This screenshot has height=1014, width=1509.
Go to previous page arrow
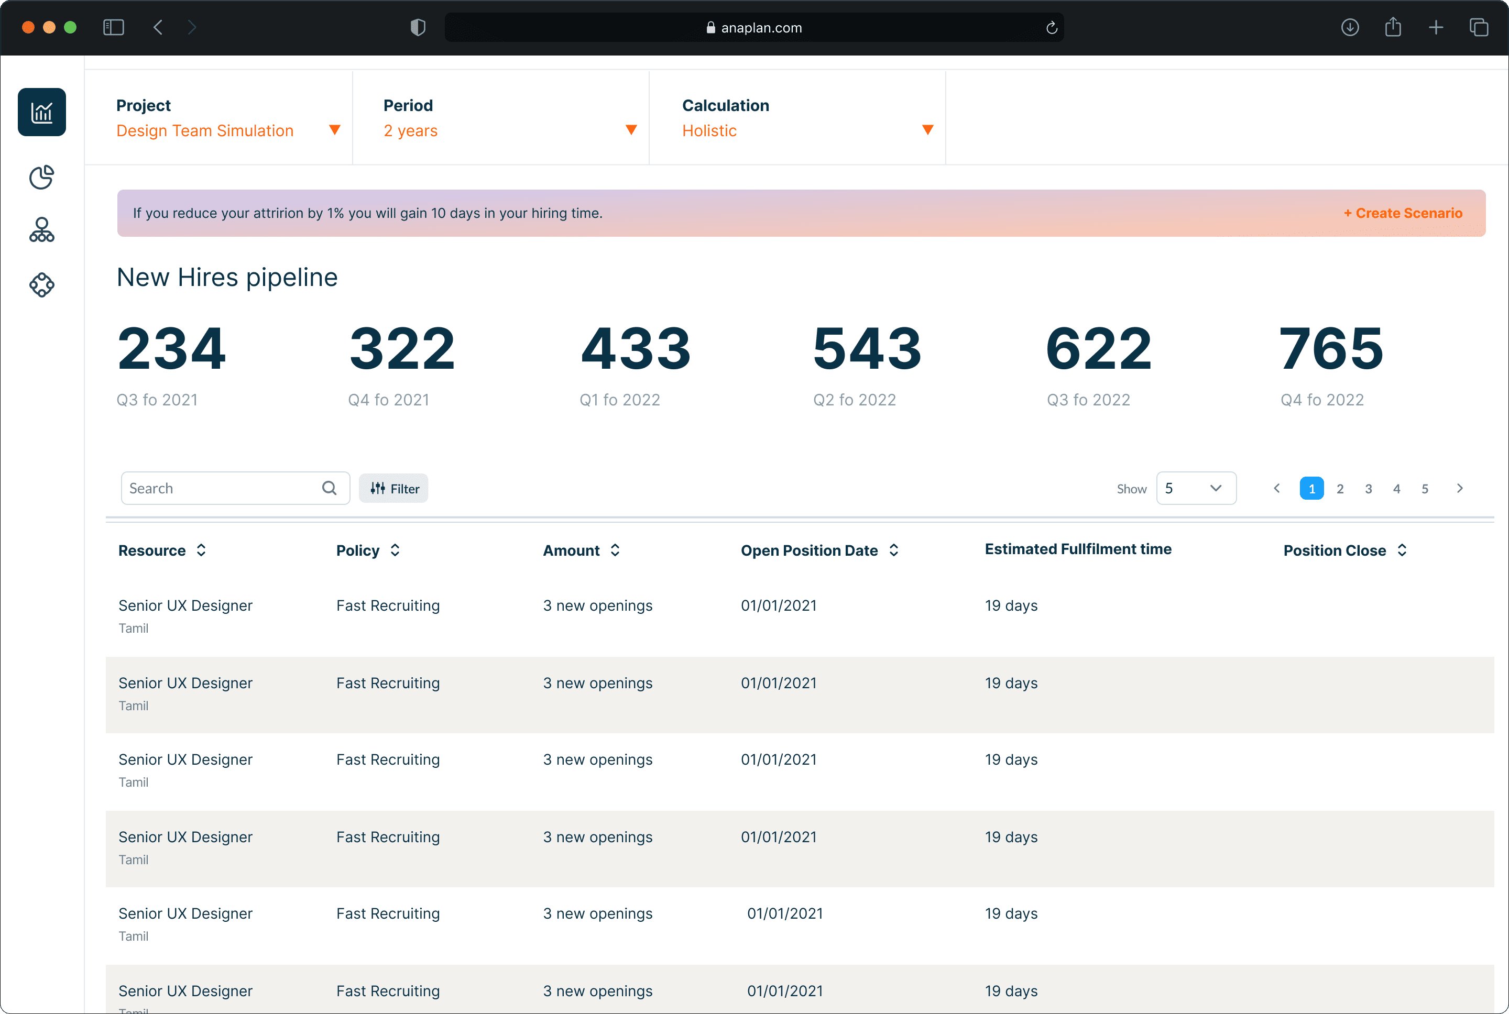1277,488
